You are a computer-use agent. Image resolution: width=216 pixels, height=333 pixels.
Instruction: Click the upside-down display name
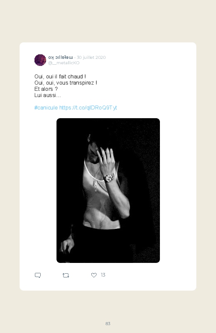point(61,57)
